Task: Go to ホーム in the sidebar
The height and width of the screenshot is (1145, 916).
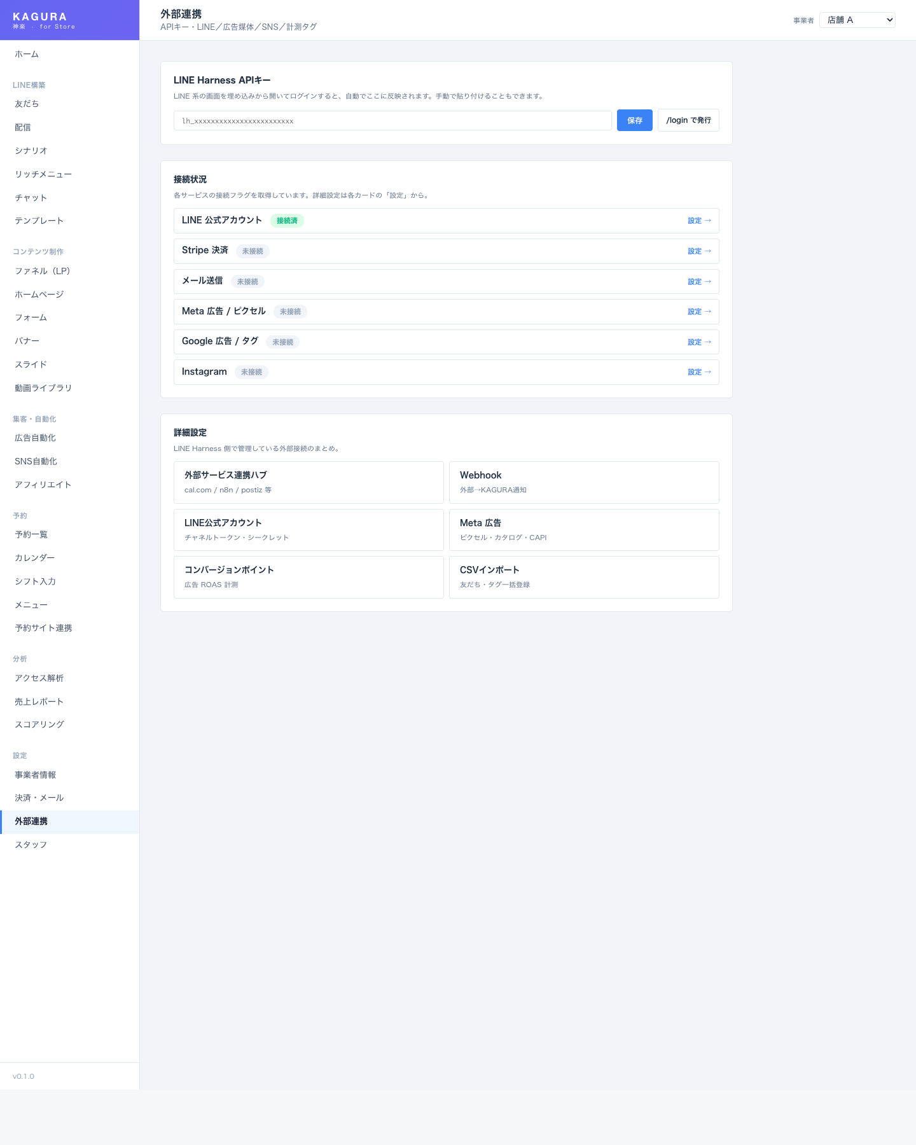Action: point(27,55)
